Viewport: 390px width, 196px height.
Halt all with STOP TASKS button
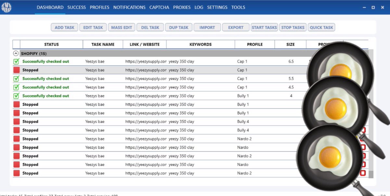click(x=293, y=27)
